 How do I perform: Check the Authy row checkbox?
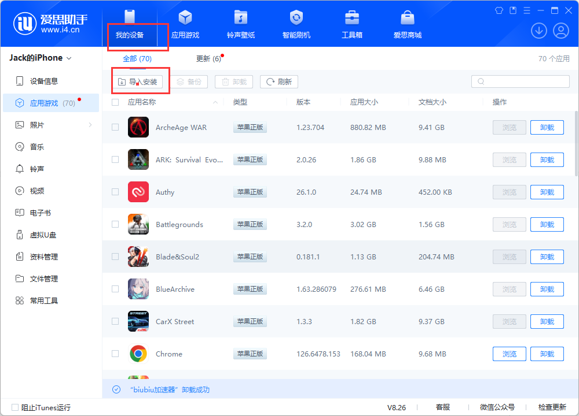(x=115, y=192)
